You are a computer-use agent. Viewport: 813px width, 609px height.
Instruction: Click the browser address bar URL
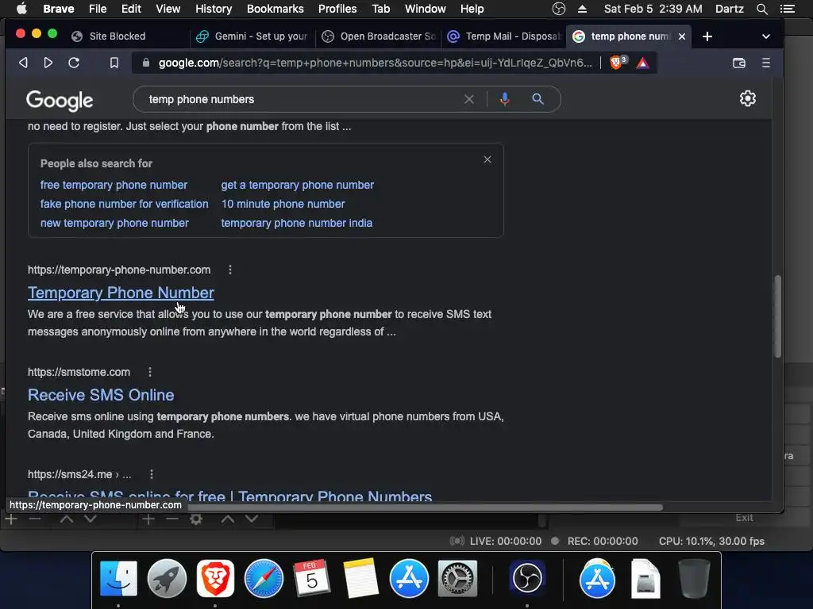click(x=375, y=63)
